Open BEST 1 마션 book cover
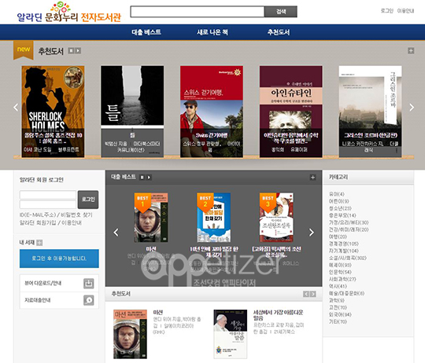 click(x=151, y=217)
